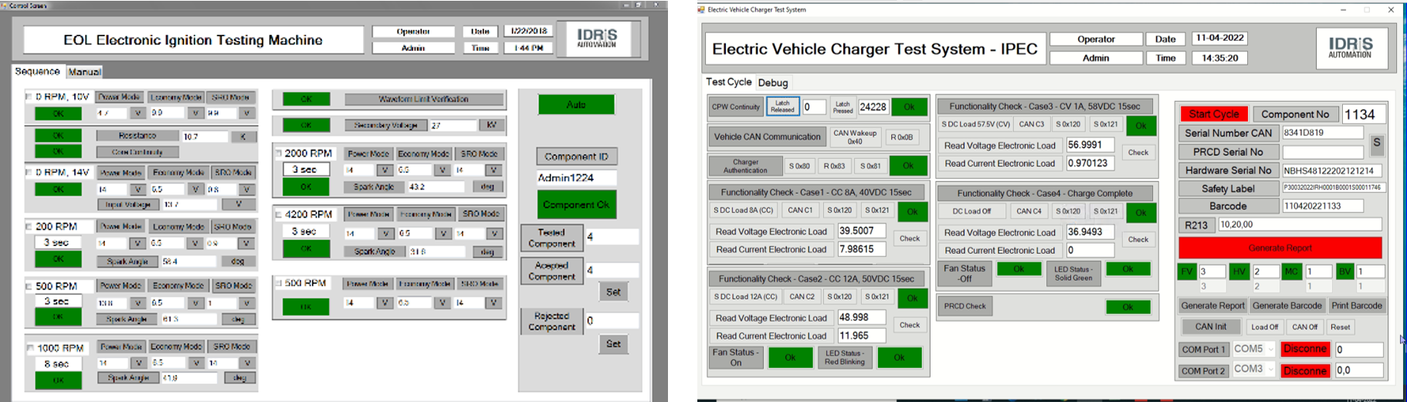Click the red Generate Report button
Screen dimensions: 1407x402
click(x=1280, y=248)
